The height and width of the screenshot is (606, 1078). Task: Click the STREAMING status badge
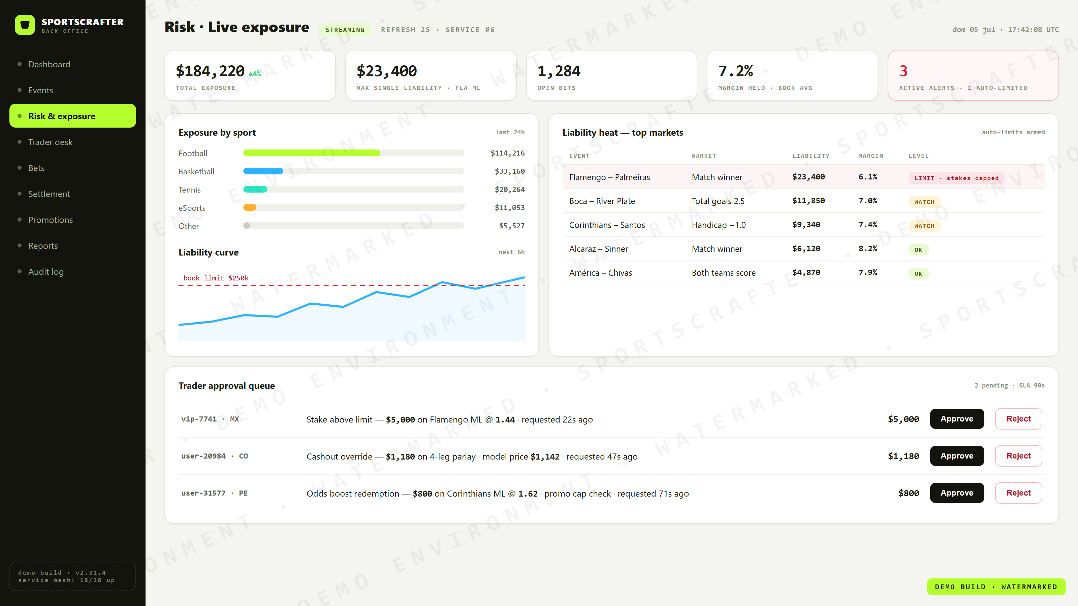345,30
